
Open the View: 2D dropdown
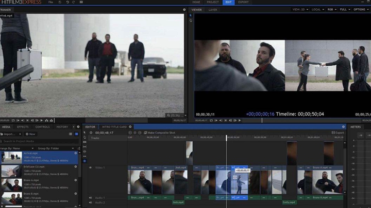click(300, 9)
